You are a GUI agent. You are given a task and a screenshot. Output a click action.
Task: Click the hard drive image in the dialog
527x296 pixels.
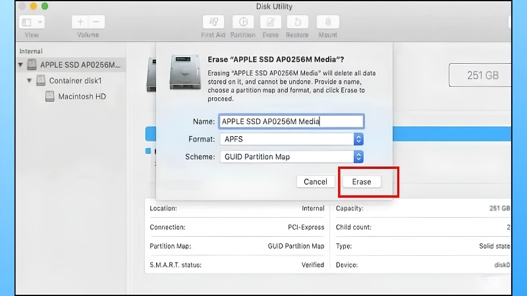[185, 72]
